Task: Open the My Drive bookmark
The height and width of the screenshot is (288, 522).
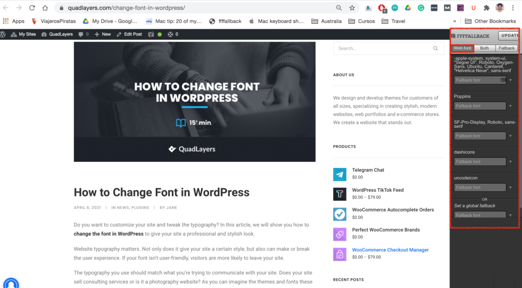Action: [110, 21]
